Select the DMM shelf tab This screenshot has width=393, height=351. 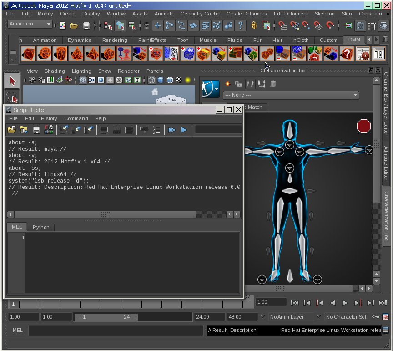click(354, 40)
